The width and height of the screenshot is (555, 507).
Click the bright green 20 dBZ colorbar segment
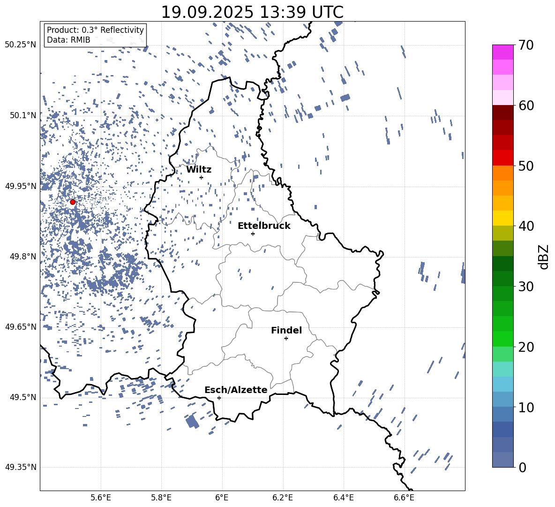(x=503, y=339)
